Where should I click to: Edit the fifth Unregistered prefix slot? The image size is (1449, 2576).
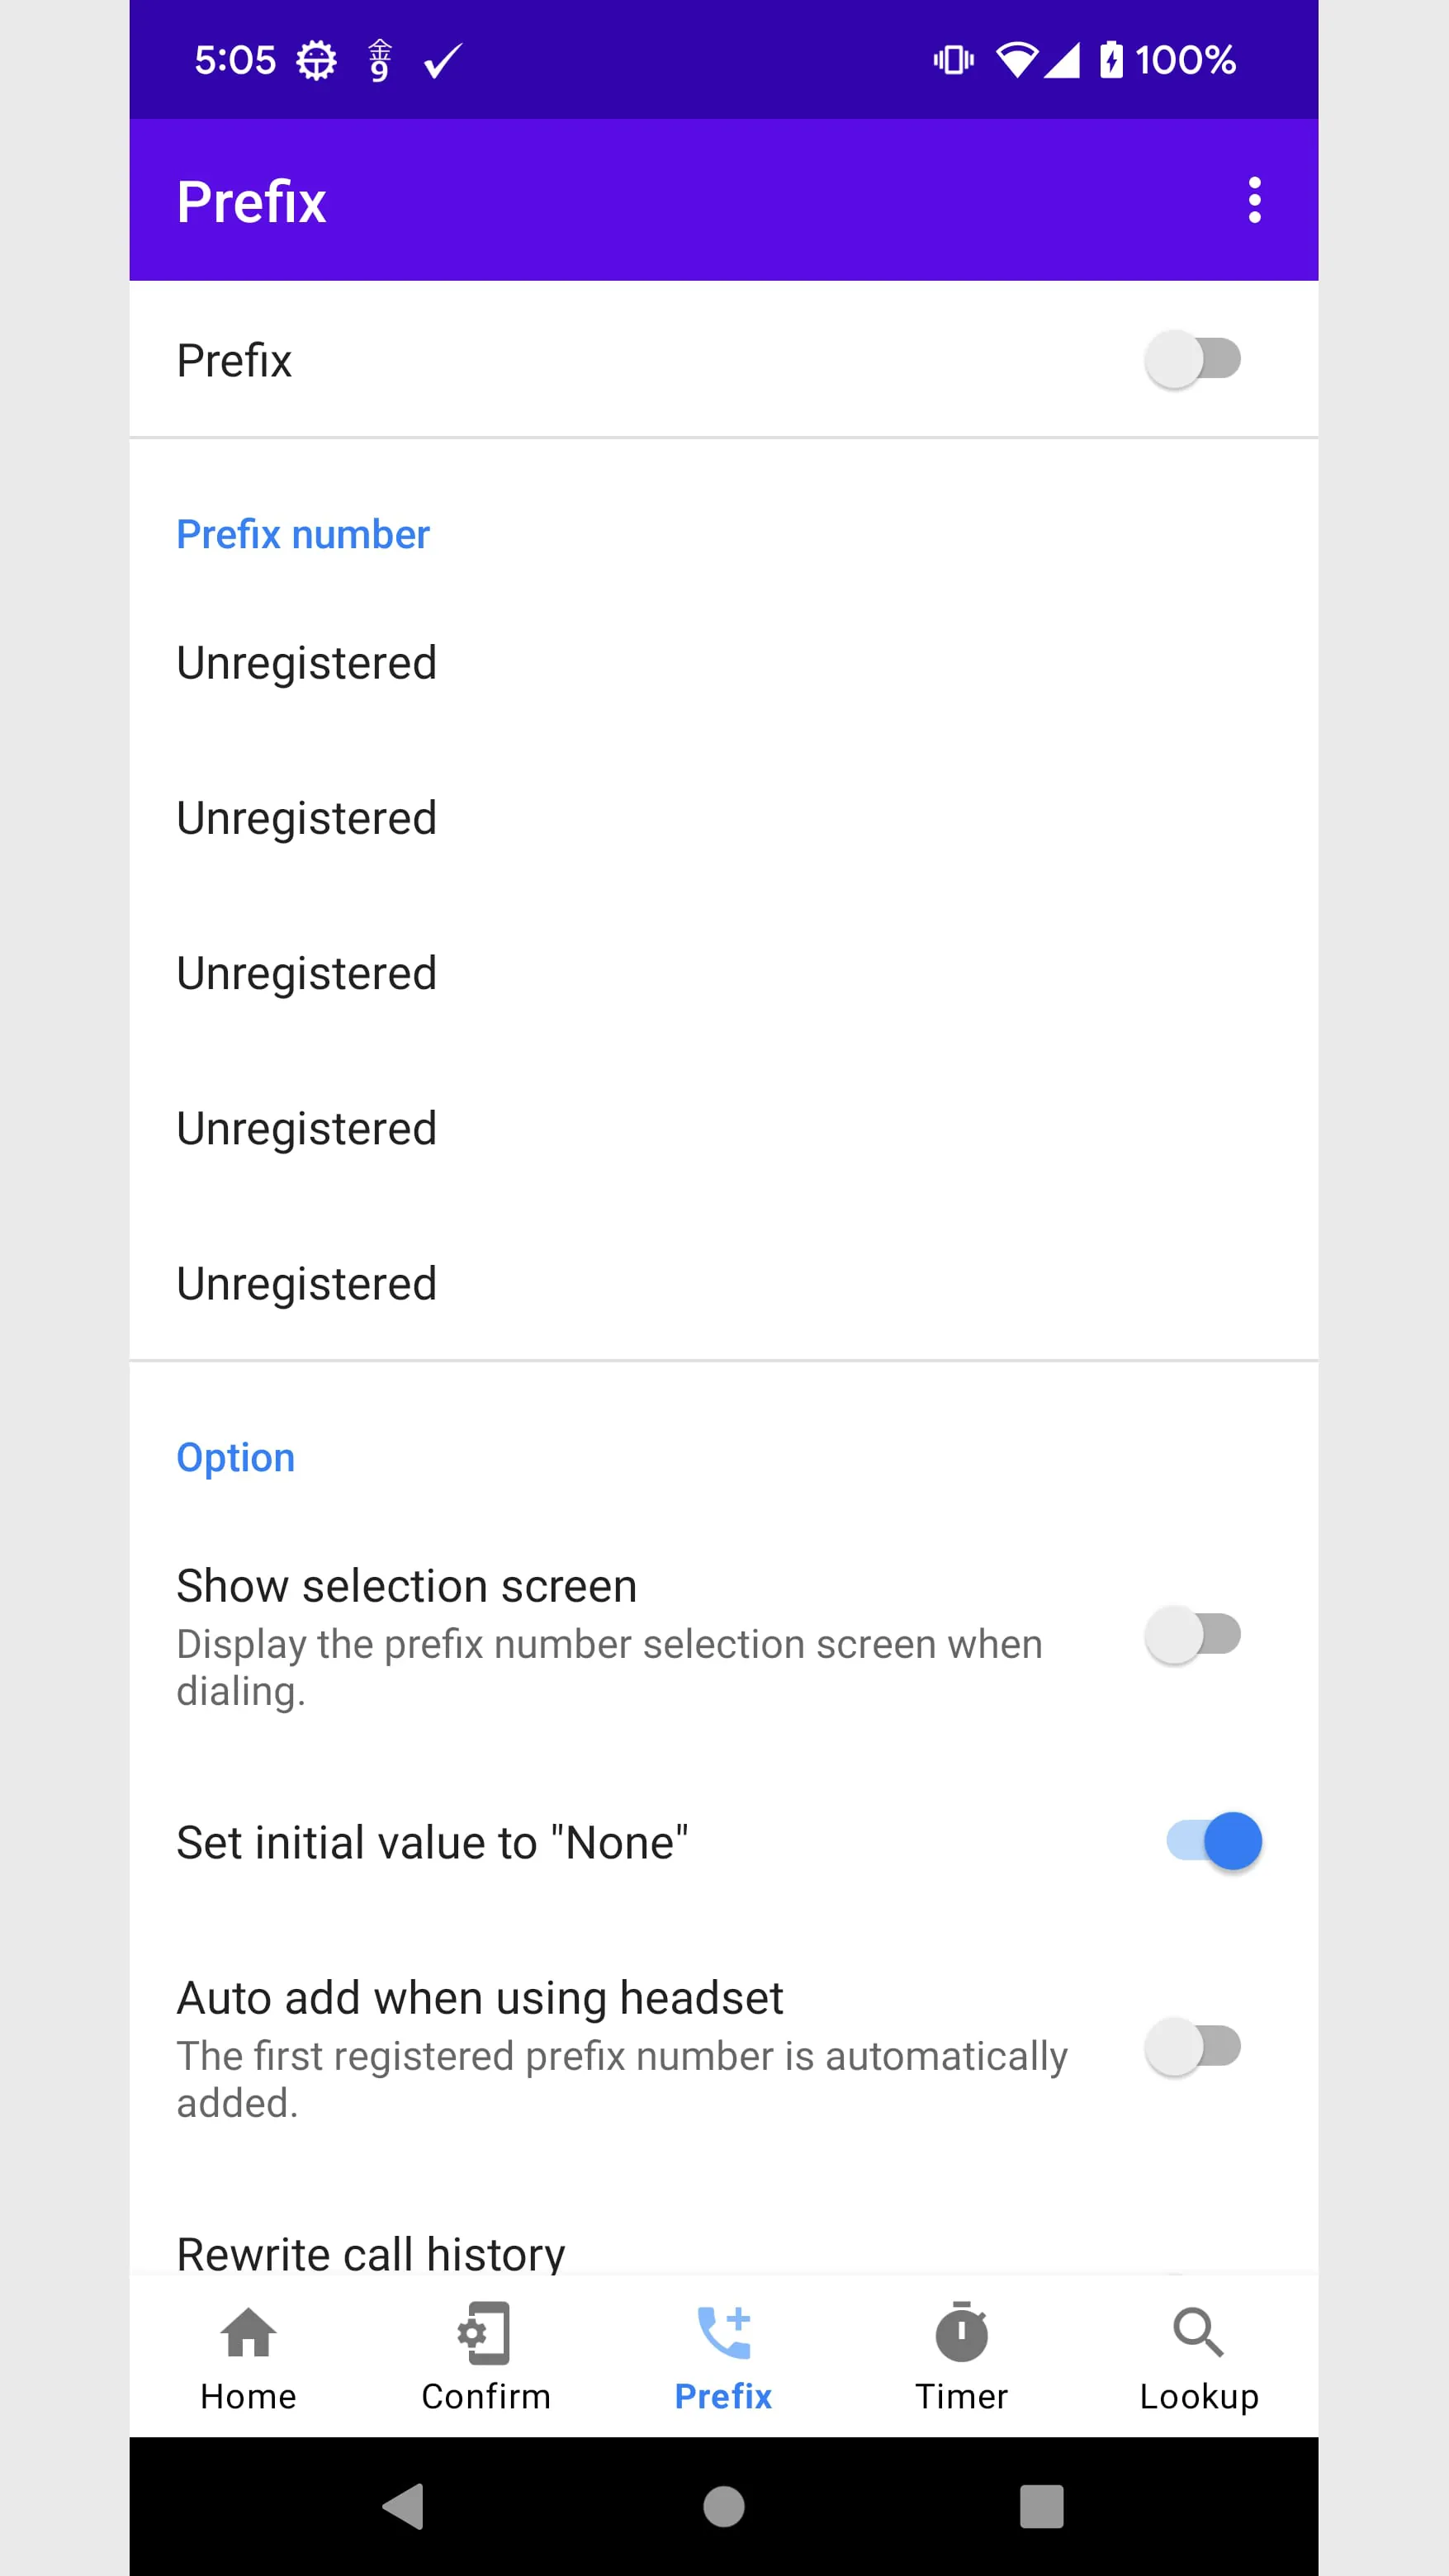click(307, 1284)
